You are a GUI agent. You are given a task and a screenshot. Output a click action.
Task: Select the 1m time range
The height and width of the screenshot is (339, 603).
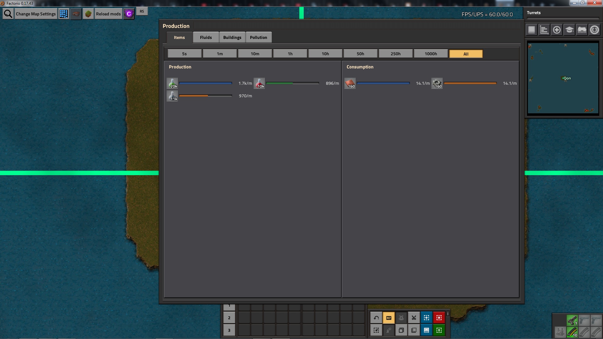[220, 54]
